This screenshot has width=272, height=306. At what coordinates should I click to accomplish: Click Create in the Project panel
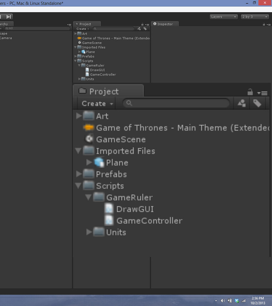tap(82, 28)
